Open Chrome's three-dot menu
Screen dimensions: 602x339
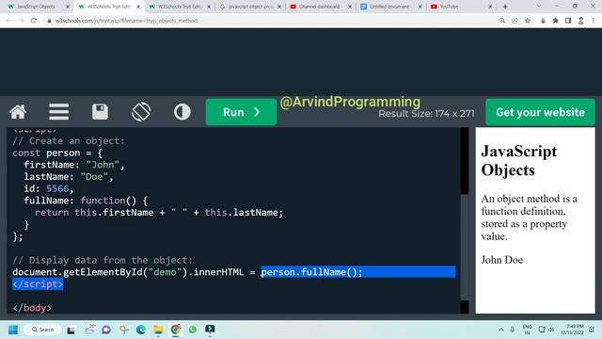(x=594, y=21)
